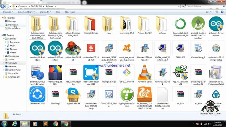This screenshot has height=127, width=226.
Task: Expand the Documents library tree node
Action: [6, 42]
